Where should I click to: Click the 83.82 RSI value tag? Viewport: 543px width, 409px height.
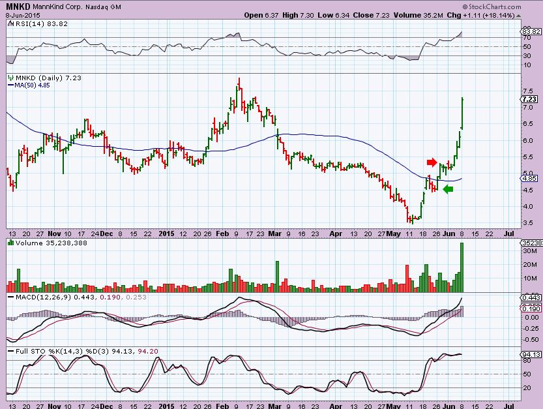pyautogui.click(x=531, y=31)
